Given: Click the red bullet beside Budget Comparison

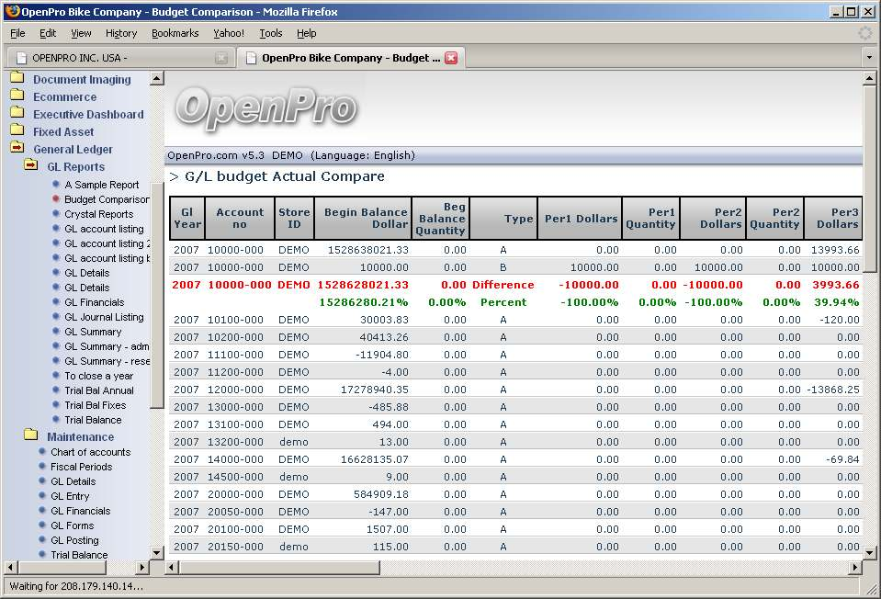Looking at the screenshot, I should tap(56, 199).
